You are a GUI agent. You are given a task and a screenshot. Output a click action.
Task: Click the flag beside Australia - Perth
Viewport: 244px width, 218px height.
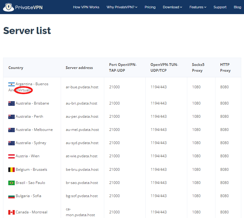pos(11,117)
